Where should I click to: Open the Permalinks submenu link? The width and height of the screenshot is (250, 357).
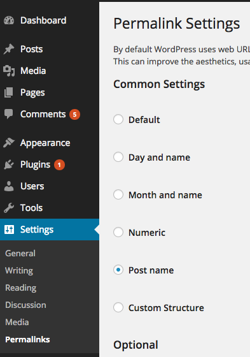(27, 339)
